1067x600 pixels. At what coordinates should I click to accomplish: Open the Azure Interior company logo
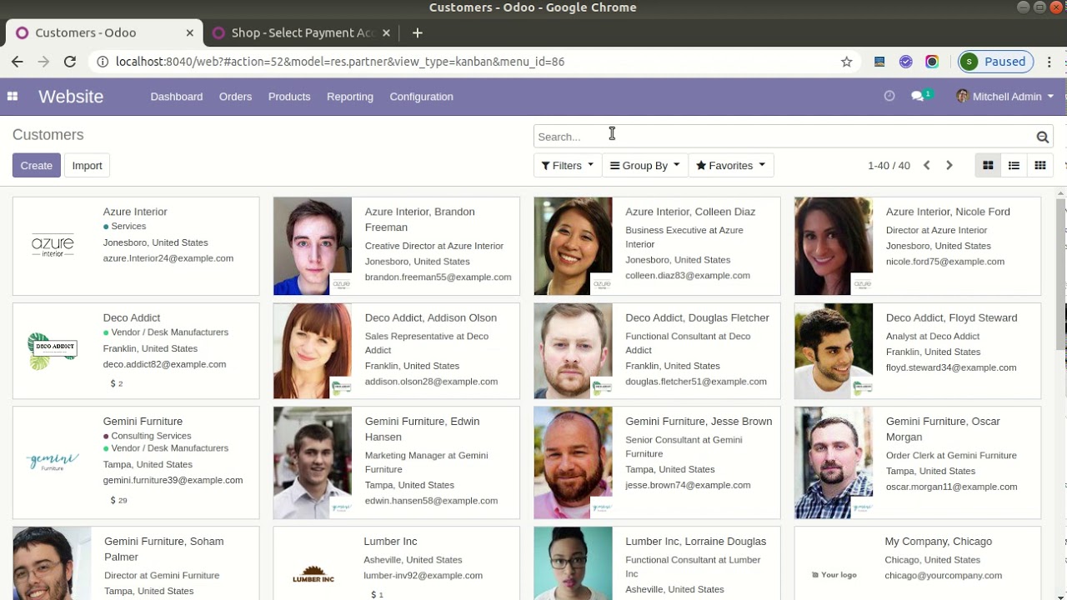53,246
